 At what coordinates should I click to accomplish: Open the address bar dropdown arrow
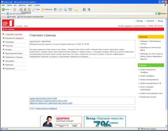coord(156,14)
